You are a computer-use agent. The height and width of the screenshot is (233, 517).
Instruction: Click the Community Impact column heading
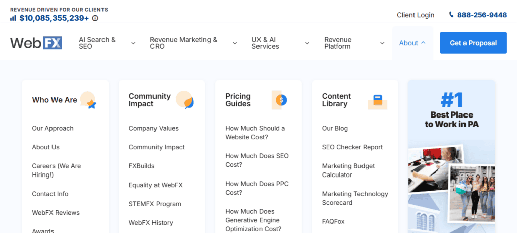click(149, 100)
